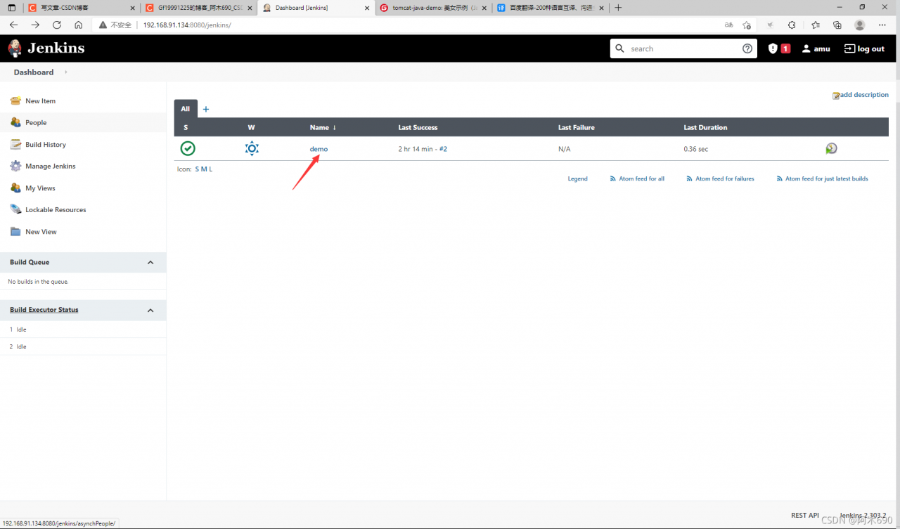Open Atom feed for failures
This screenshot has width=900, height=529.
[720, 179]
